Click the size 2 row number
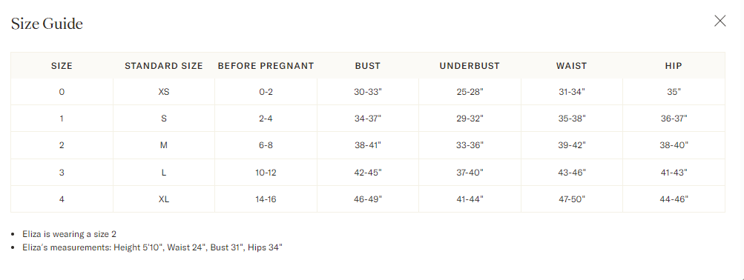Viewport: 744px width, 280px height. pos(62,145)
